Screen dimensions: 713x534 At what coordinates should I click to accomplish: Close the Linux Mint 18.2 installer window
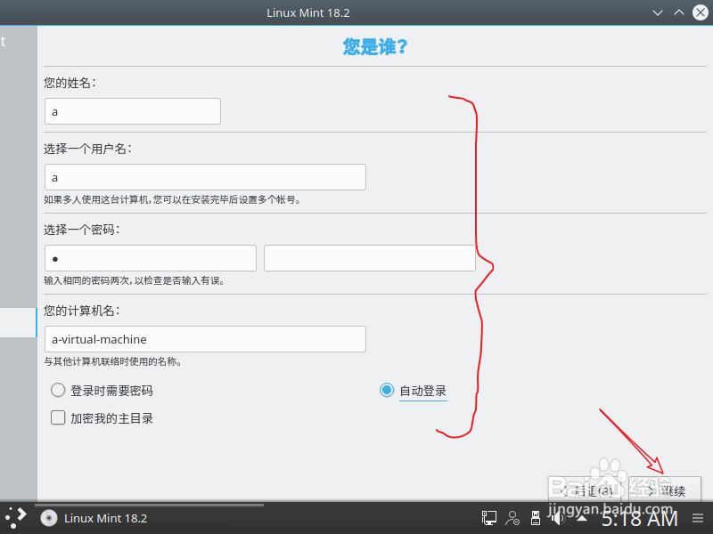701,12
